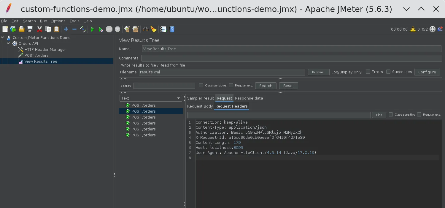Open the File menu
Image resolution: width=445 pixels, height=208 pixels.
coord(4,21)
